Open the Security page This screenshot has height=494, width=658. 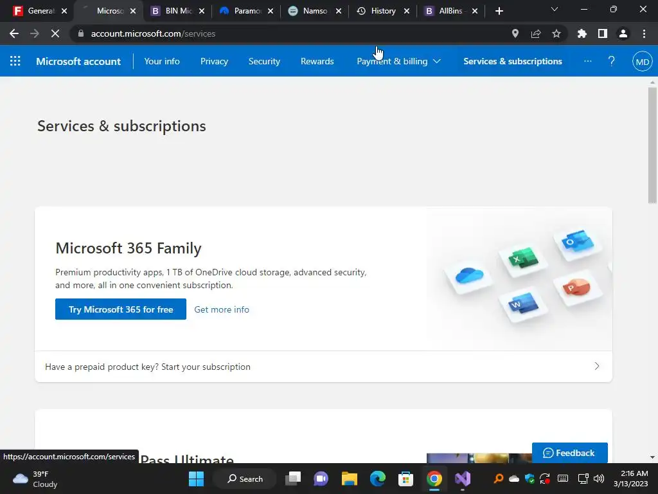point(264,61)
